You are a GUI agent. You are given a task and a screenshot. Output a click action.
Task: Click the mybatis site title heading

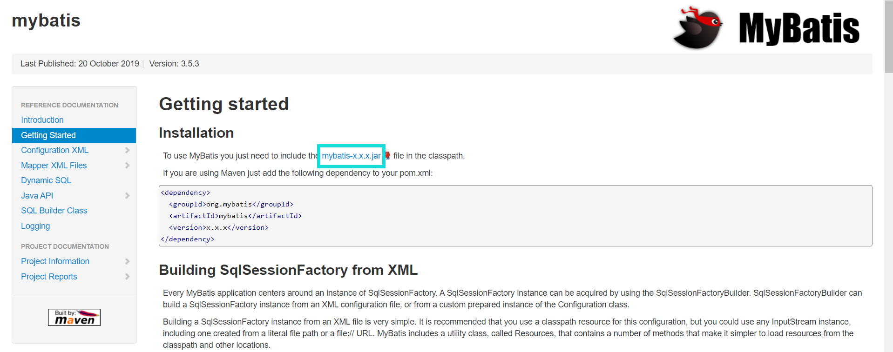click(46, 20)
